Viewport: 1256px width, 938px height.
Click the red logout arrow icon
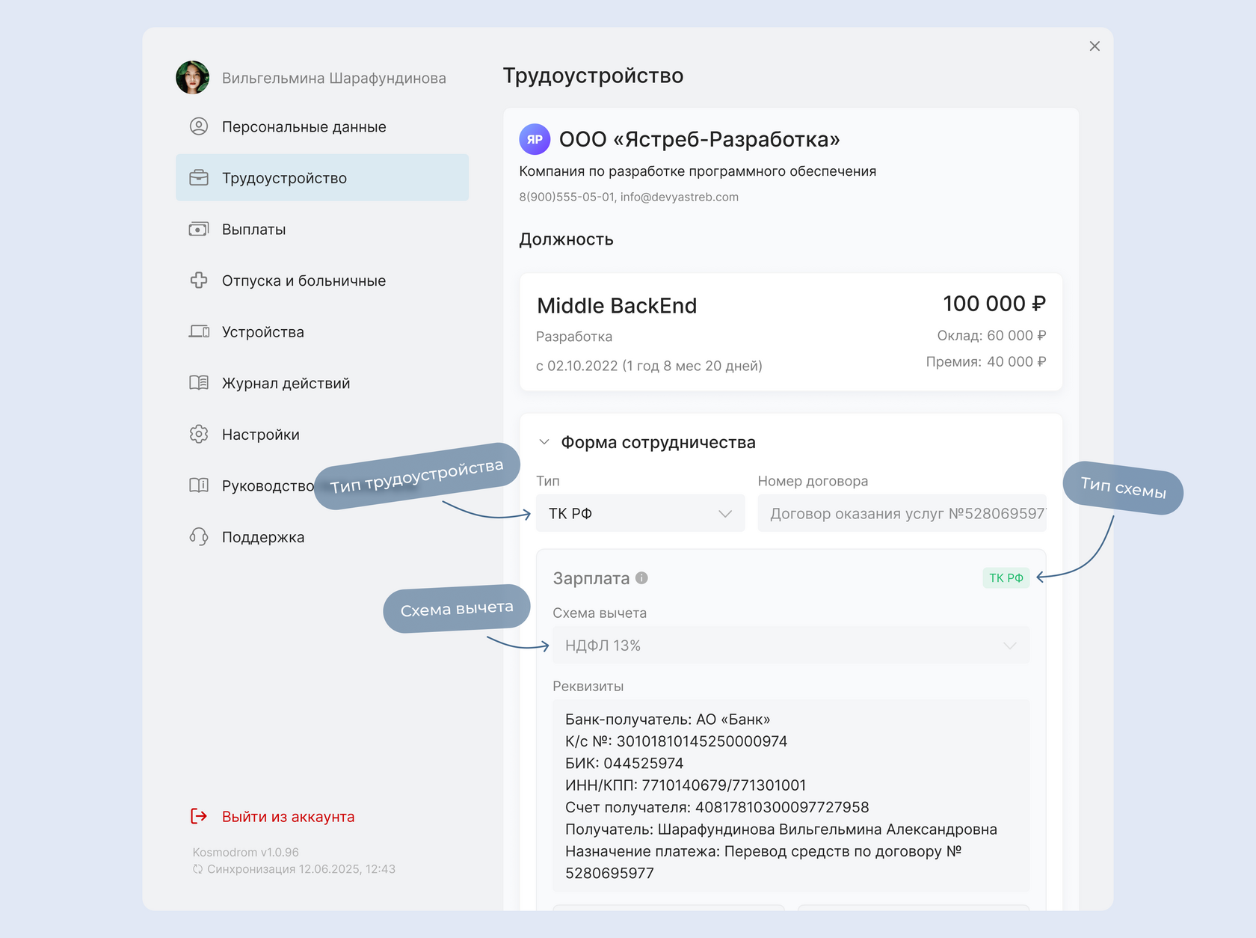199,816
